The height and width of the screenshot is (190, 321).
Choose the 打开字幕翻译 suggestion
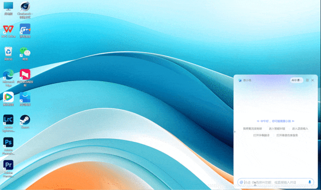261,135
